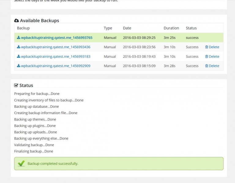Delete the backup dated 2016-03-03 08:23:56
The width and height of the screenshot is (235, 183).
pyautogui.click(x=212, y=47)
